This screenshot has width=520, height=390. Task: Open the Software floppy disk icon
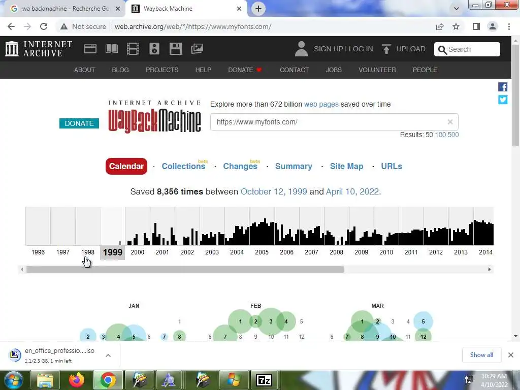[x=175, y=49]
